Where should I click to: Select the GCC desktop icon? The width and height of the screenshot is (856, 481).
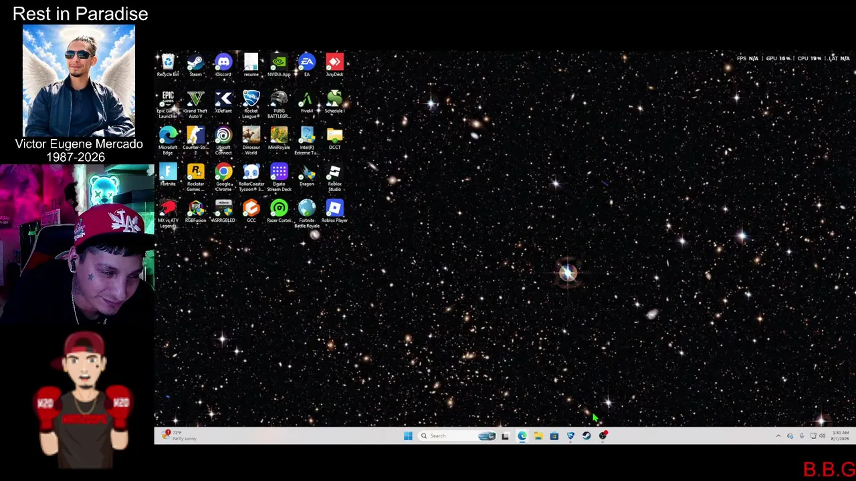[x=251, y=212]
